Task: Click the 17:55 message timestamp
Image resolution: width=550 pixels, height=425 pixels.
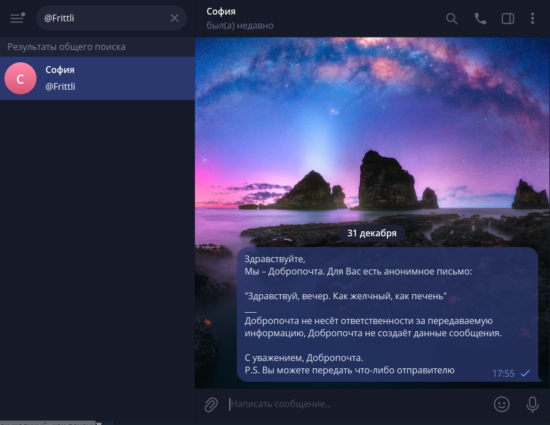Action: coord(503,373)
